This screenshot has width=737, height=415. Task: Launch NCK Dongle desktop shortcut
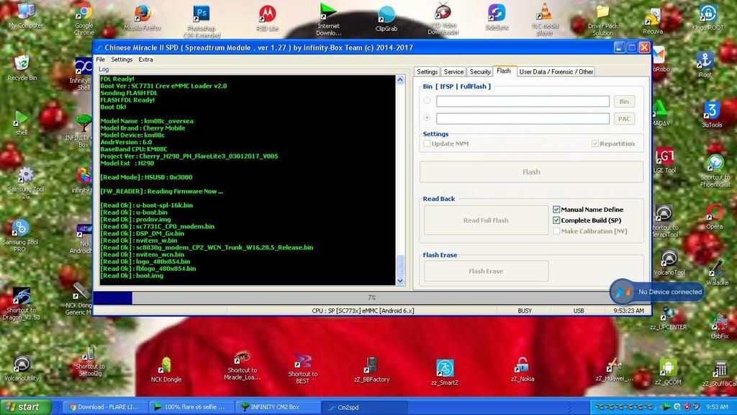point(166,365)
